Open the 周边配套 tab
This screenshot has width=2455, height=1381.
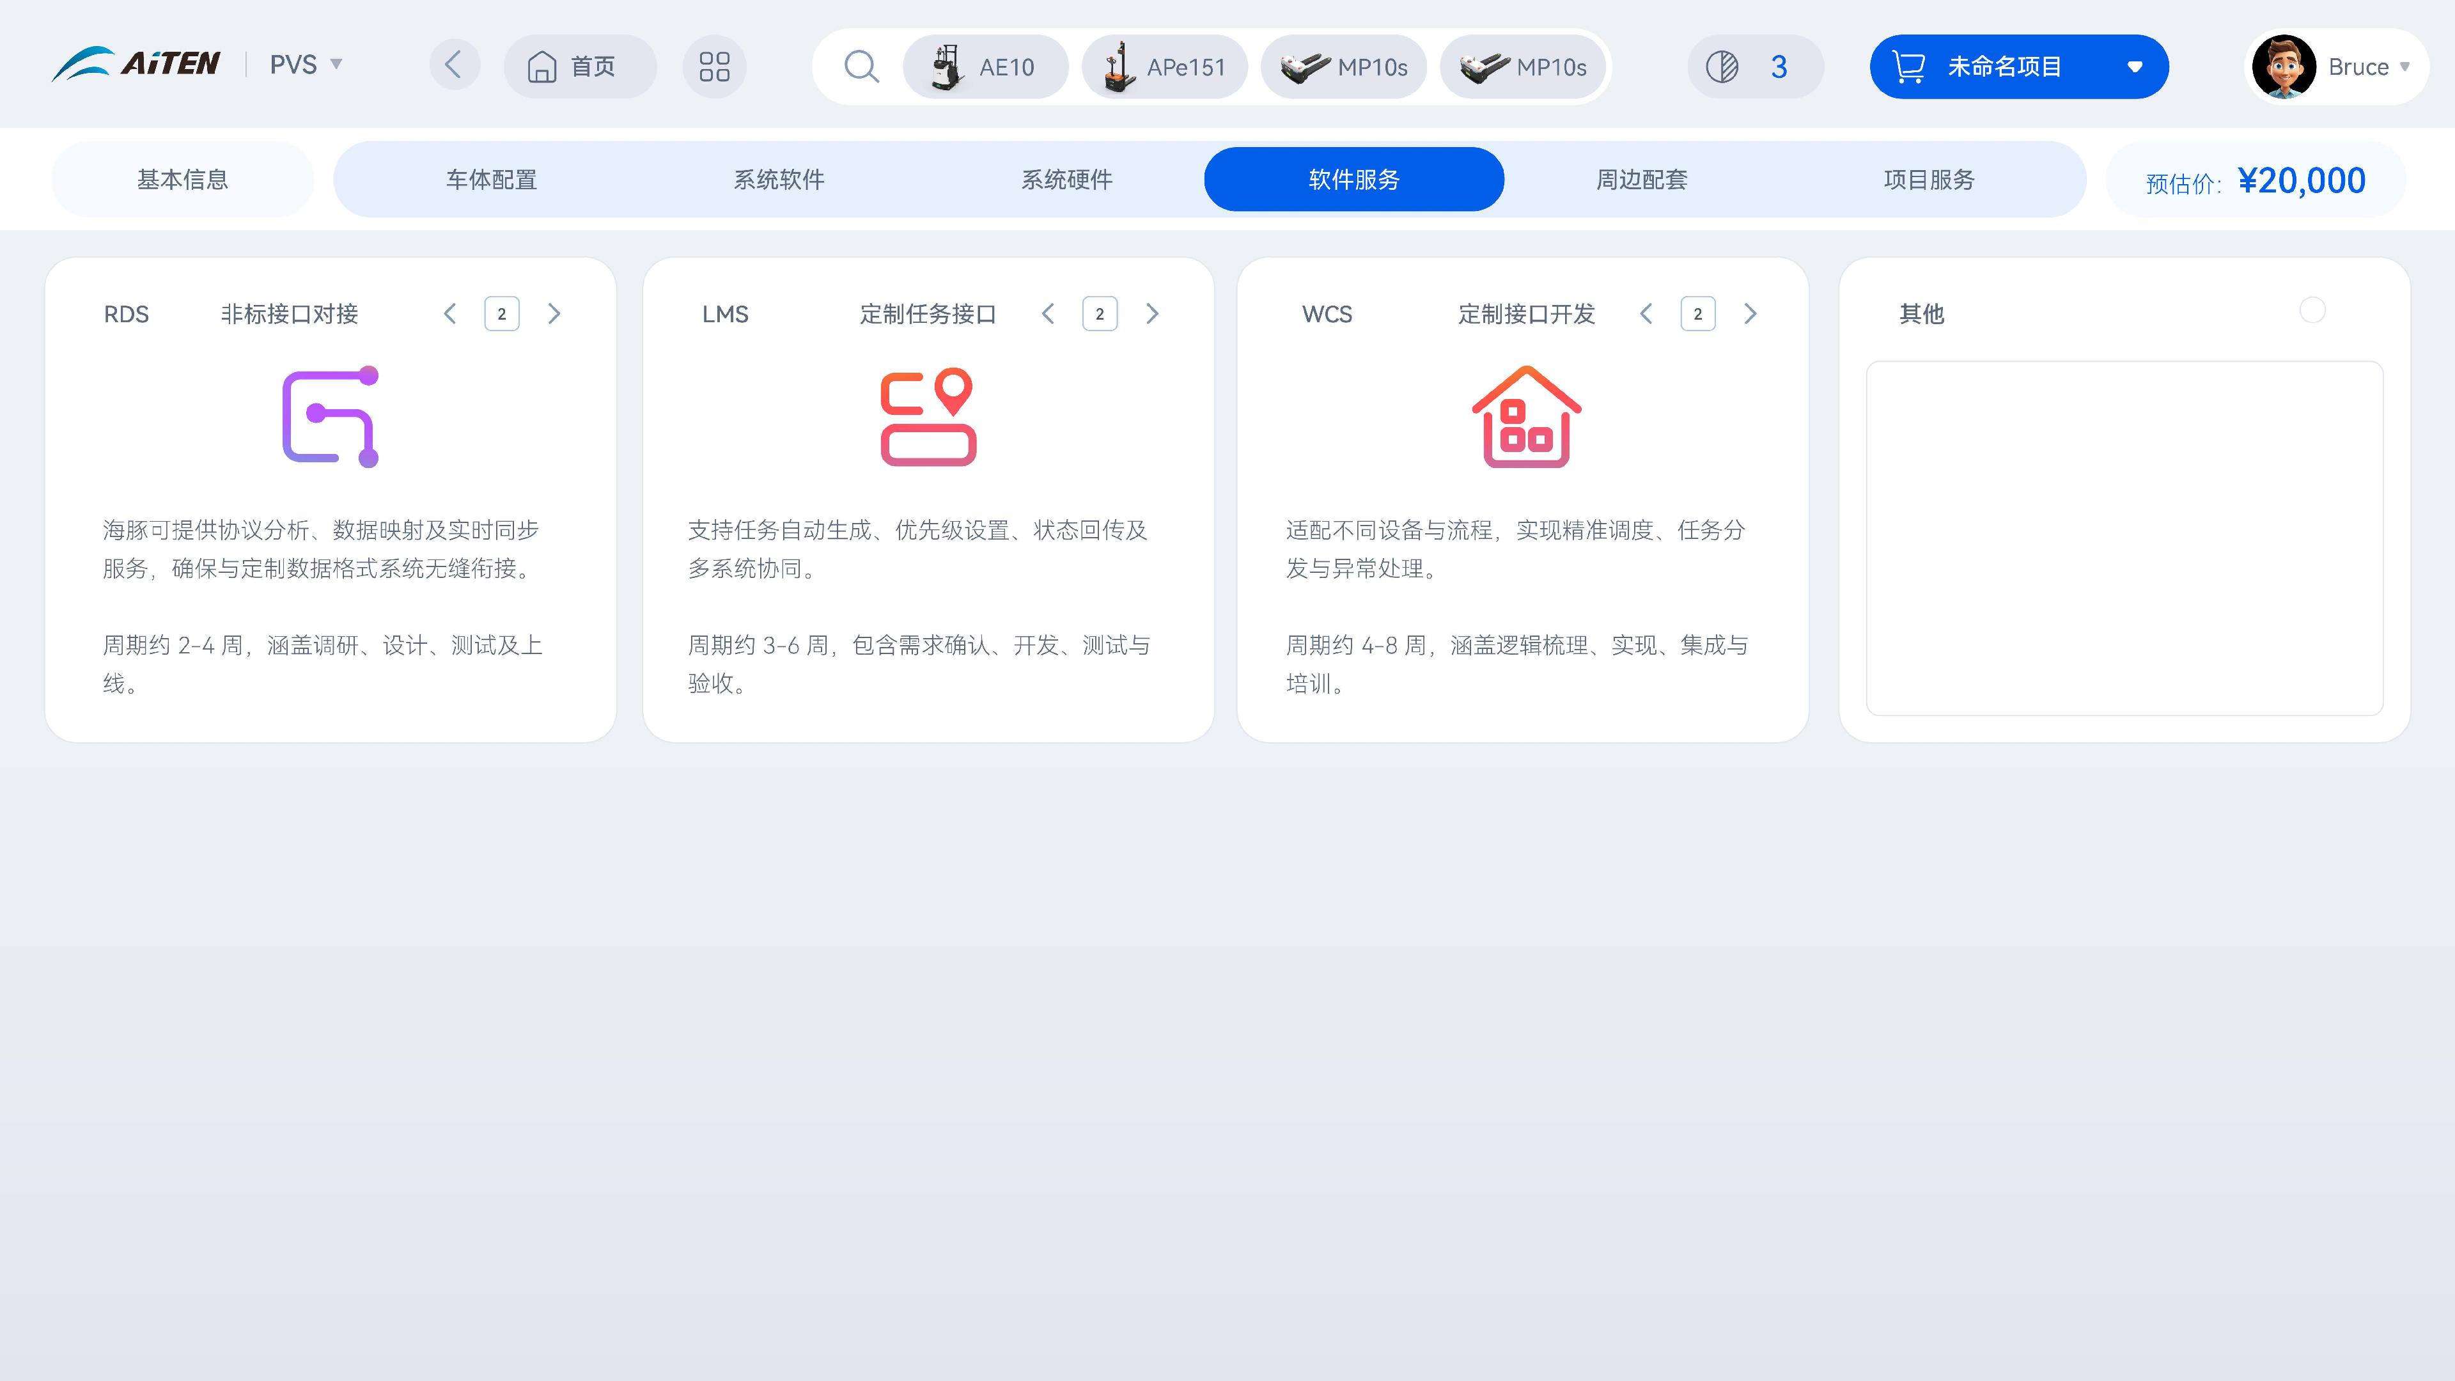pos(1641,179)
